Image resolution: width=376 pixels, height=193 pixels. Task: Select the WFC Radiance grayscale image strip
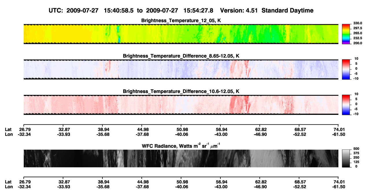click(181, 158)
